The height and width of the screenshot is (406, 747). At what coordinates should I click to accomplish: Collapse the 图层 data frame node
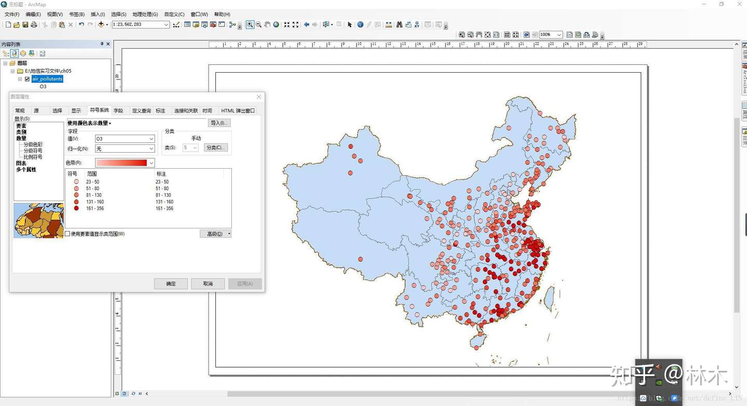tap(5, 63)
